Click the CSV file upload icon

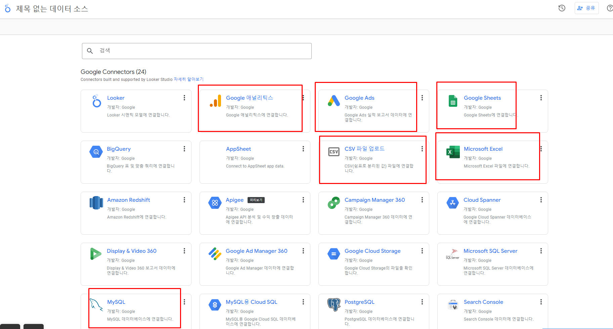pyautogui.click(x=334, y=152)
